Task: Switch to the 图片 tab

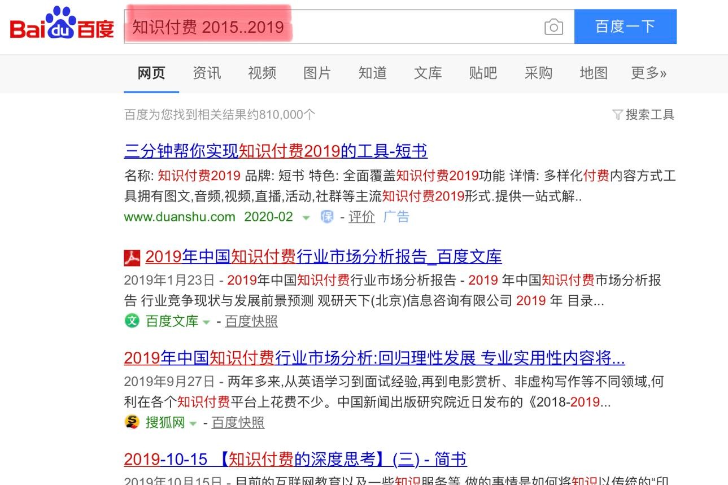Action: click(x=317, y=73)
